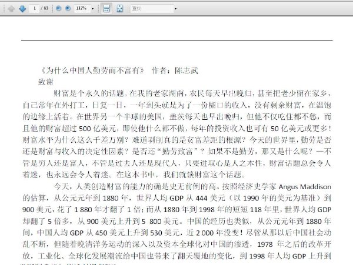Click the book title 《为什么中国人勤劳而不富有》

92,71
